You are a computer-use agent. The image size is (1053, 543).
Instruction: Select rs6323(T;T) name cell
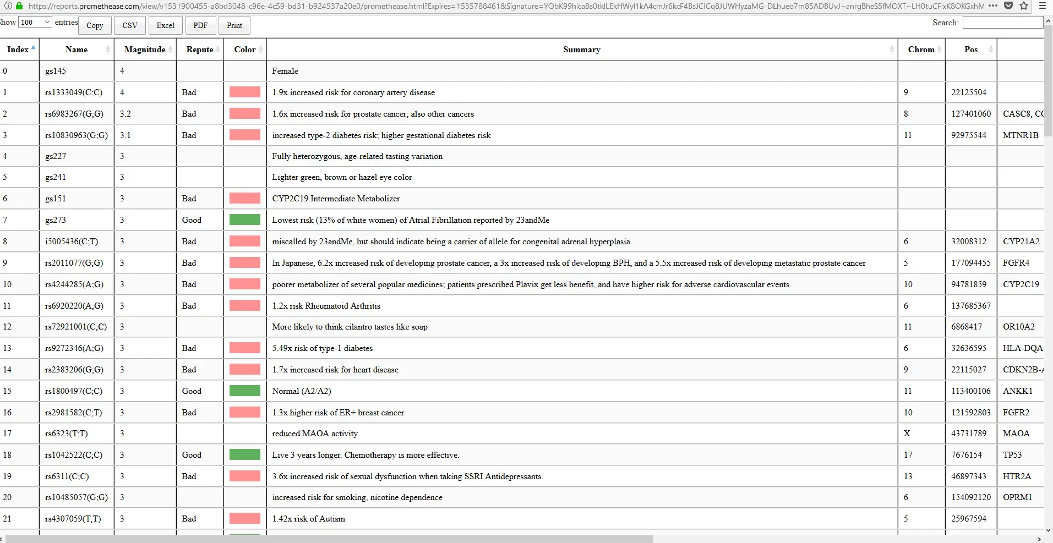click(77, 434)
